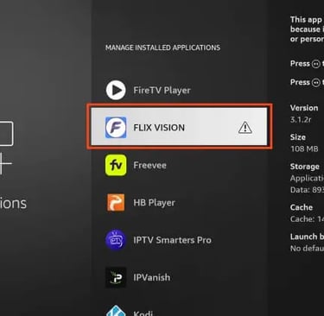Click the Freevee green fv icon

tap(116, 165)
